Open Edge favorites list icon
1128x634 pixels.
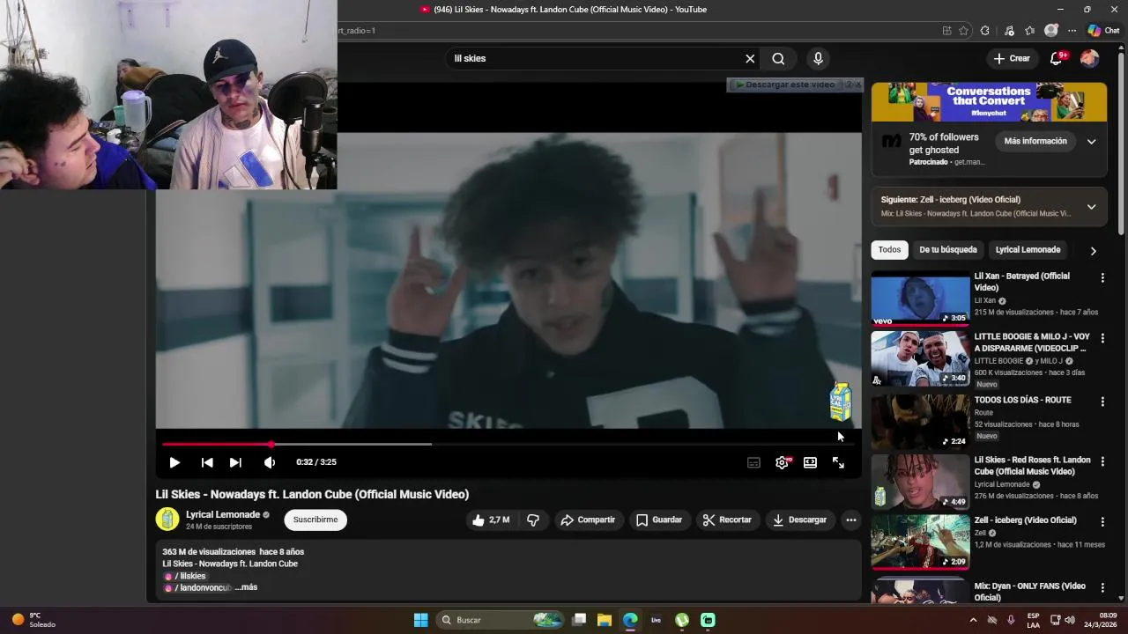tap(1029, 30)
